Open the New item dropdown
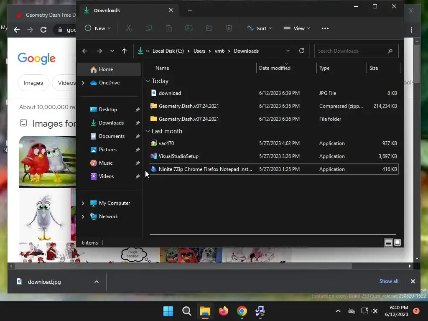This screenshot has width=428, height=321. click(x=98, y=28)
